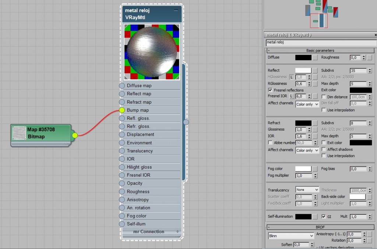The width and height of the screenshot is (377, 249).
Task: Enable Dim distance checkbox
Action: pos(324,97)
